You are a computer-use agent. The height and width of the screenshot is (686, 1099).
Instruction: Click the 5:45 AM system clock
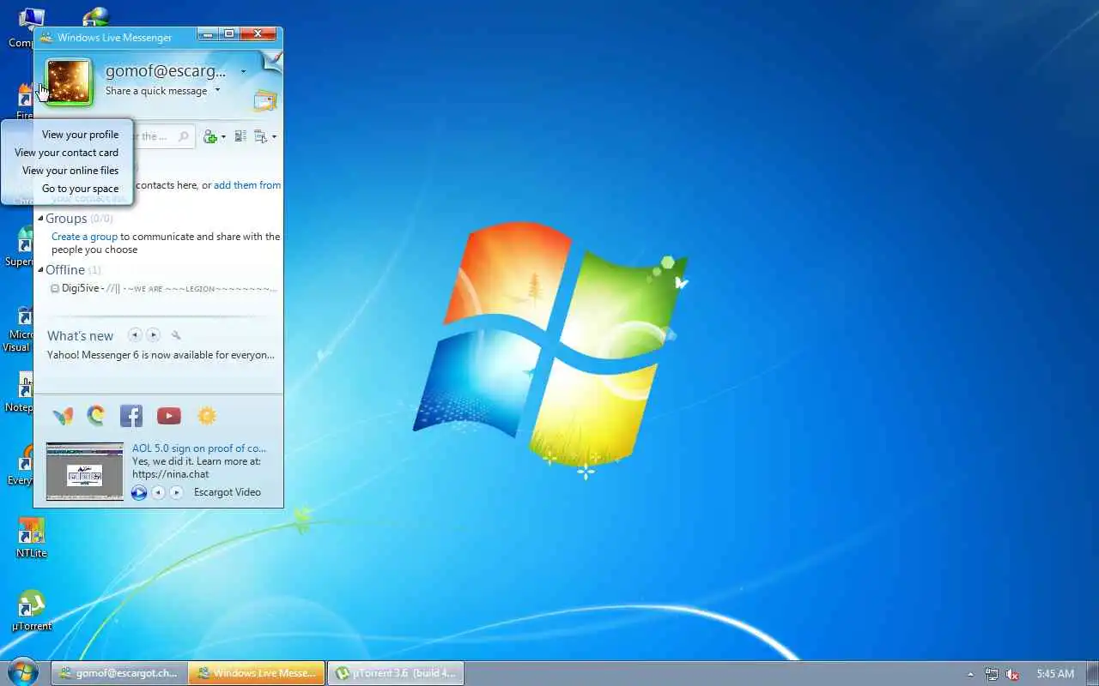click(x=1055, y=674)
